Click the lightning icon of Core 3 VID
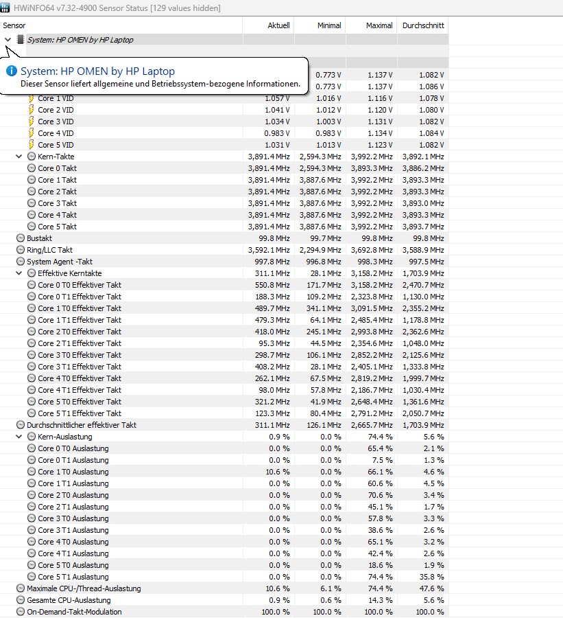 31,122
